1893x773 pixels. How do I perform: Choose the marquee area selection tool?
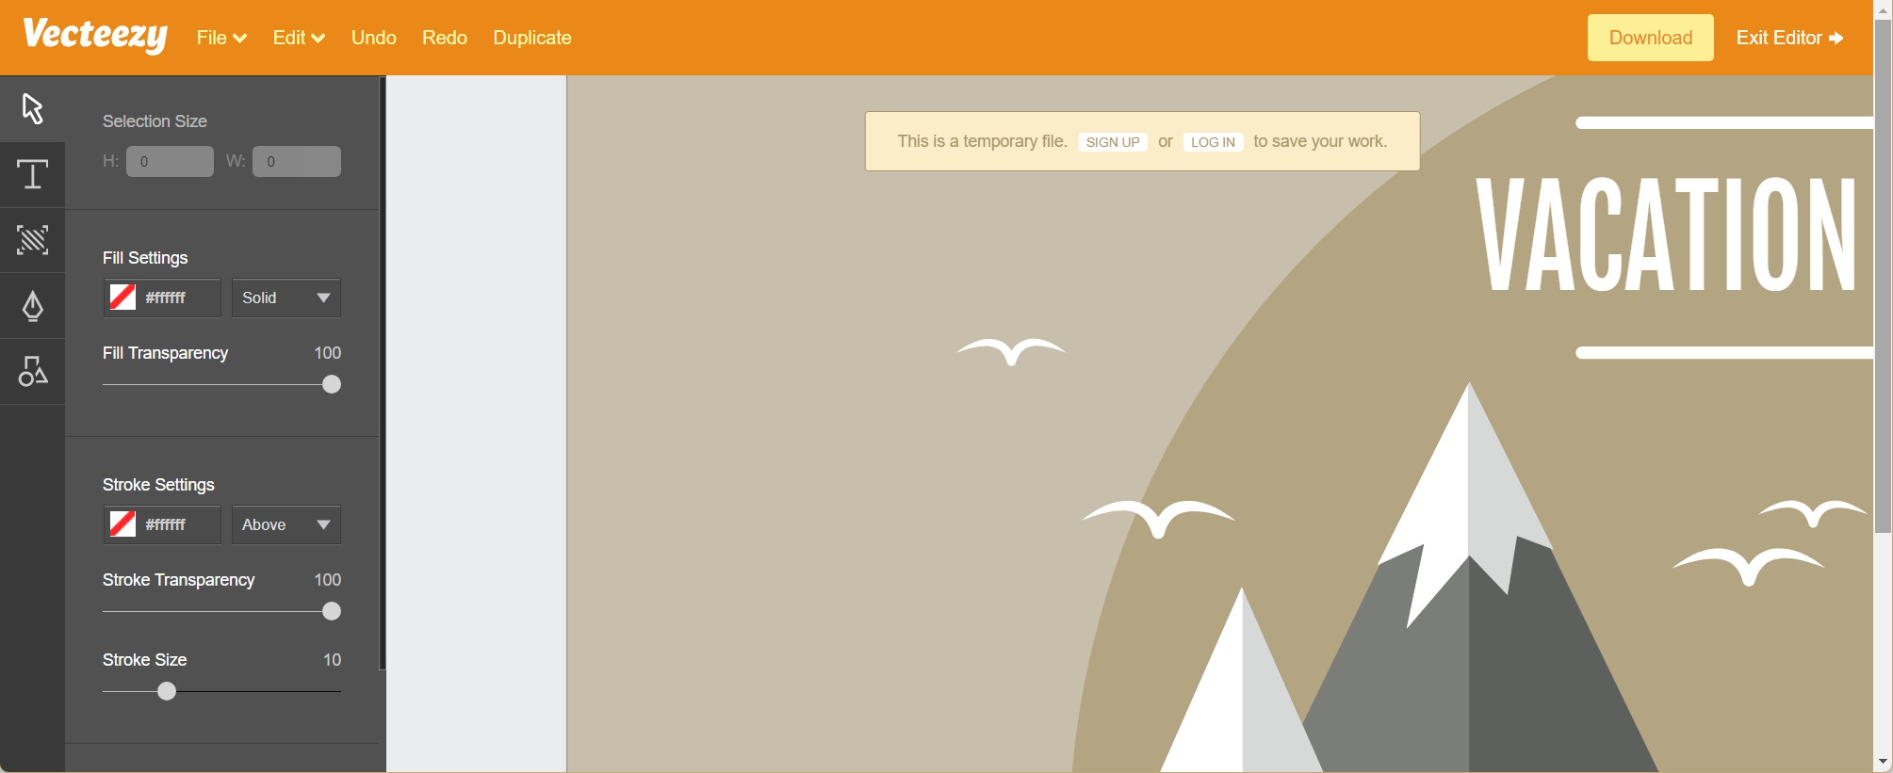(32, 240)
